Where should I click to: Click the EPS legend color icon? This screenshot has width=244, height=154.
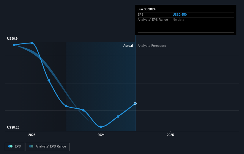10,146
